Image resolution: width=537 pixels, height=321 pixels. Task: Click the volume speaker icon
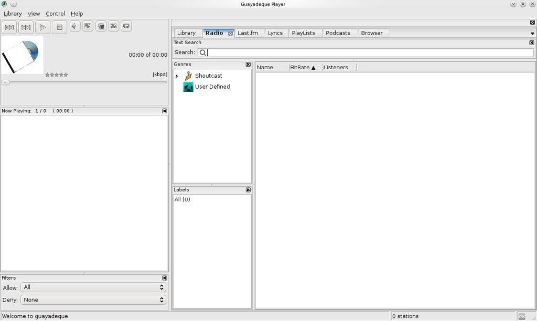click(75, 26)
